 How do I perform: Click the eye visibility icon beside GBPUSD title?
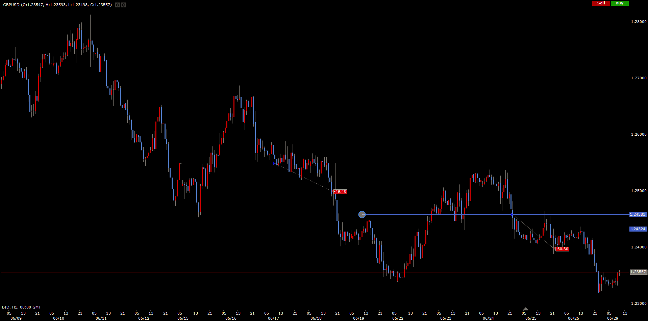pos(117,5)
